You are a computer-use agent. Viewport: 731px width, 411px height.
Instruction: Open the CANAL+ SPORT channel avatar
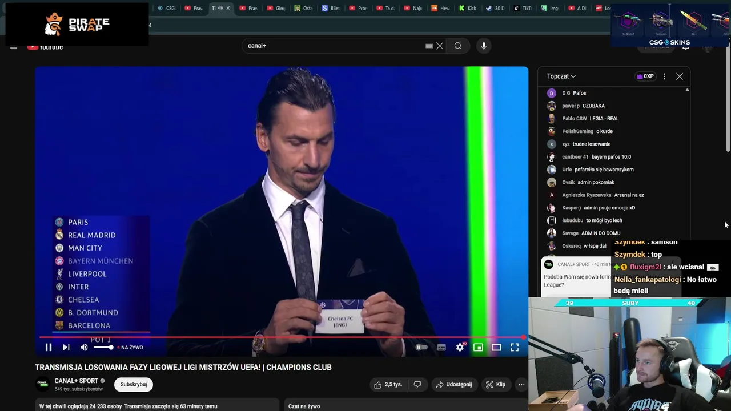(x=42, y=384)
